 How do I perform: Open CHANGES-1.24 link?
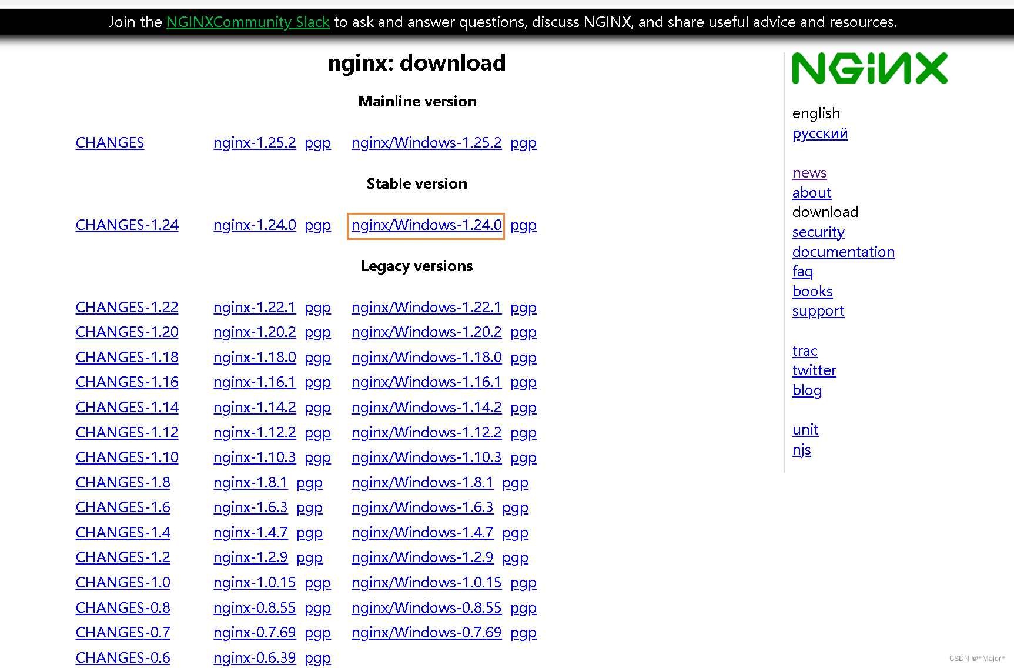[127, 225]
